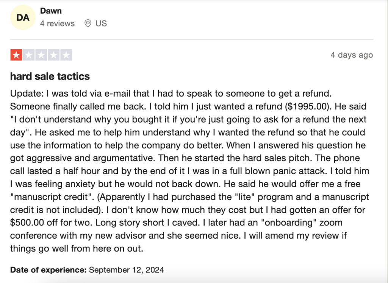388x283 pixels.
Task: Click the '4 days ago' timestamp
Action: pyautogui.click(x=352, y=55)
